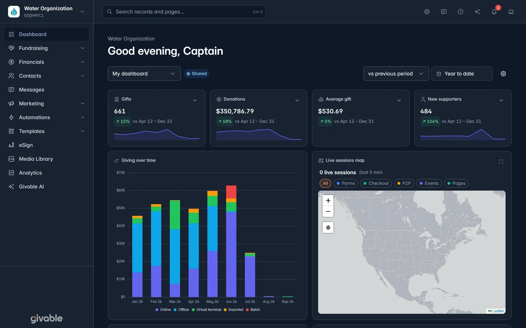This screenshot has width=526, height=328.
Task: Open settings gear in top bar
Action: pos(427,12)
